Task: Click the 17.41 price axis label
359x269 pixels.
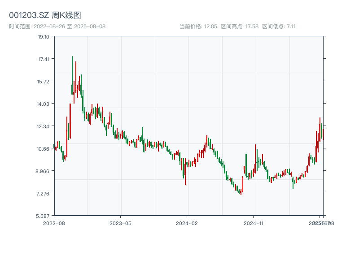Action: pos(44,59)
